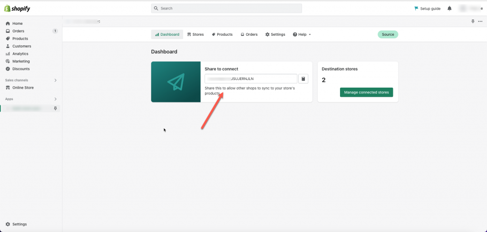
Task: Click the Dashboard page heading
Action: [x=164, y=51]
